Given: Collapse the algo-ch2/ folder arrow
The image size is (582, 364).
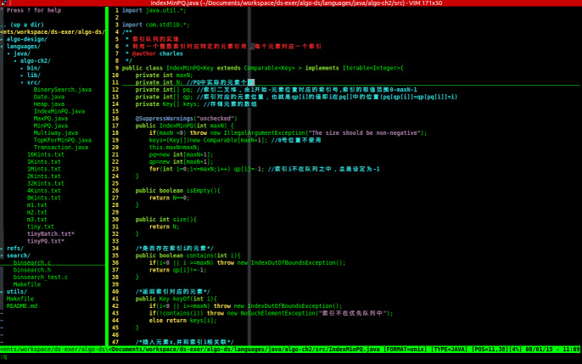Looking at the screenshot, I should tap(15, 61).
